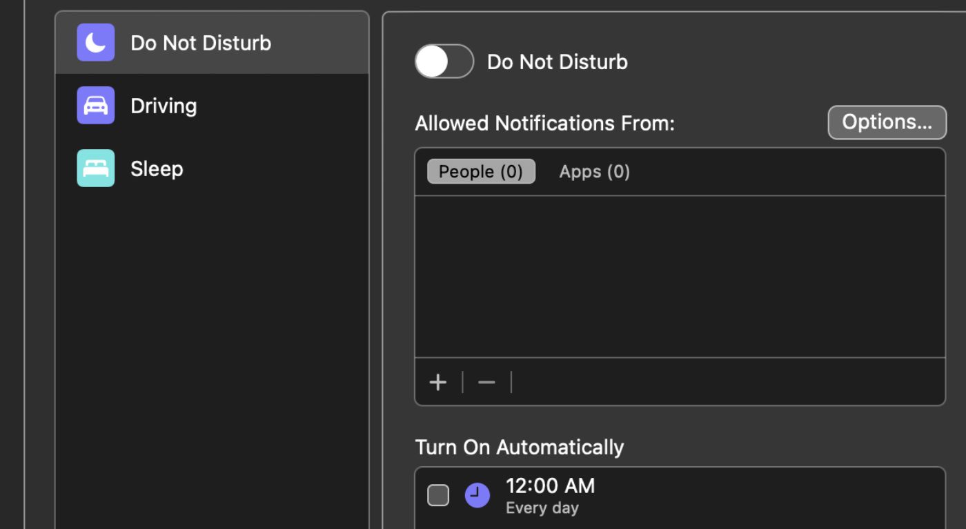Select the Sleep focus text in the sidebar

point(157,169)
